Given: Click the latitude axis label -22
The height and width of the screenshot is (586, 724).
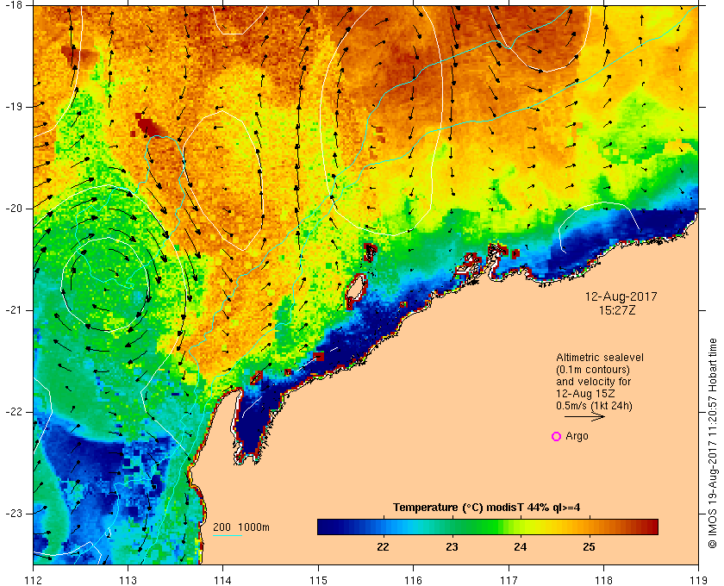Looking at the screenshot, I should pyautogui.click(x=12, y=412).
